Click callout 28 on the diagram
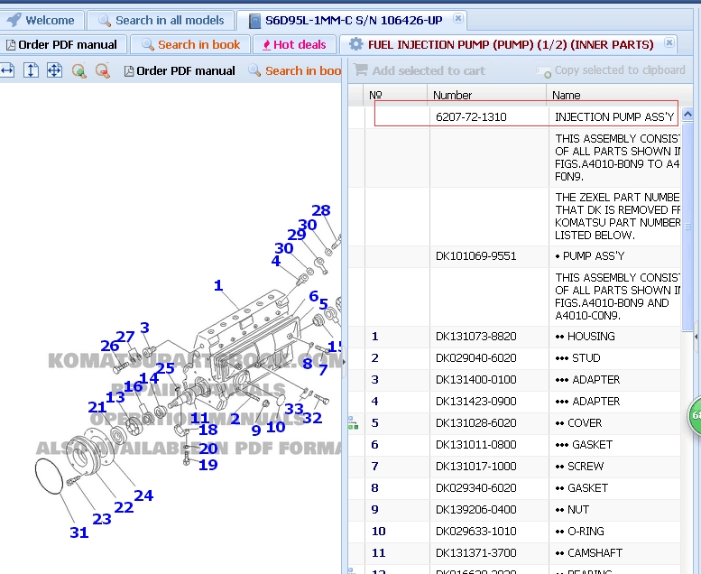 [x=321, y=210]
